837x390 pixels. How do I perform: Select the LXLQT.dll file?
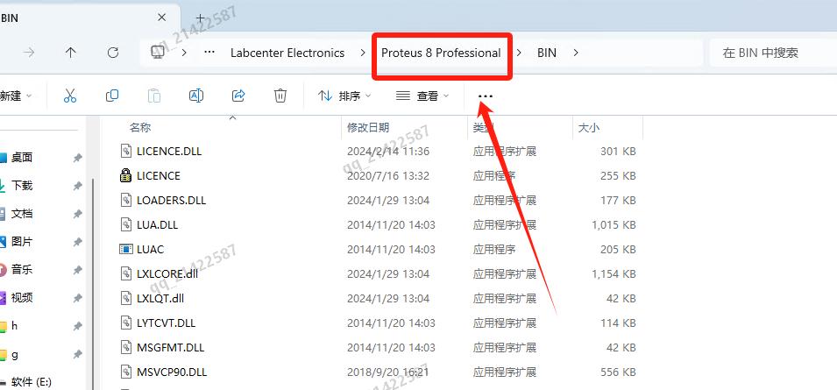[x=160, y=298]
